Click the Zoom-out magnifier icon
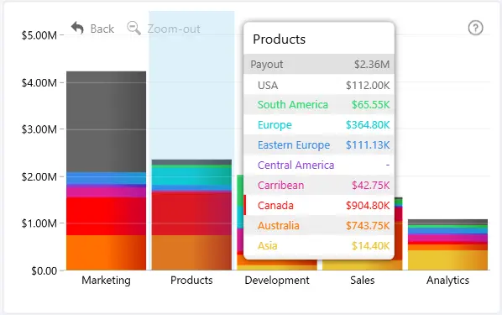The height and width of the screenshot is (315, 502). 133,29
